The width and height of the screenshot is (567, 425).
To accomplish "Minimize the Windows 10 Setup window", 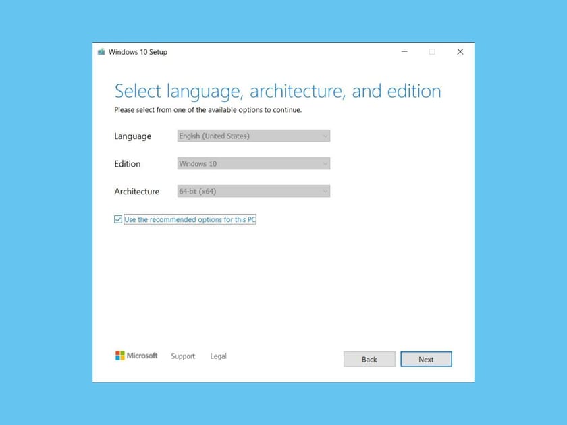I will [404, 51].
